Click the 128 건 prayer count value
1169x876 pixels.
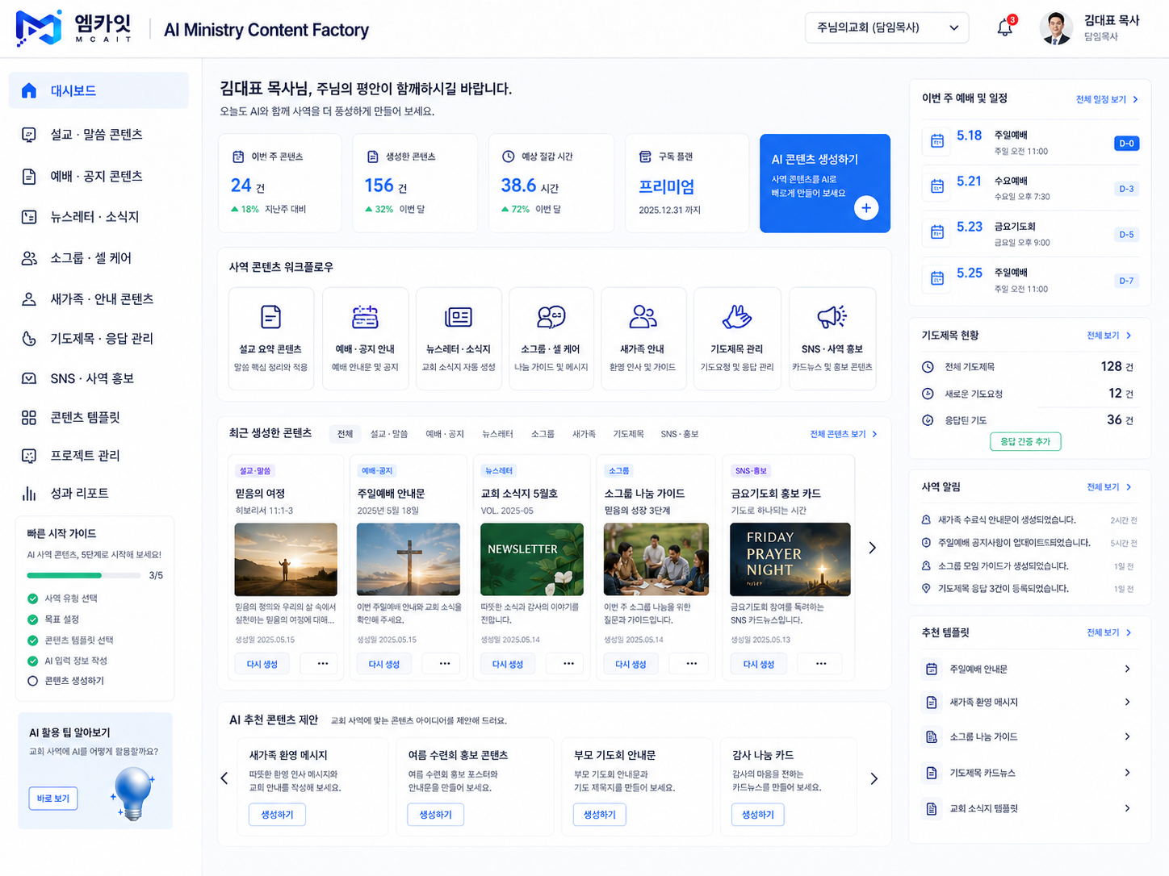coord(1117,366)
